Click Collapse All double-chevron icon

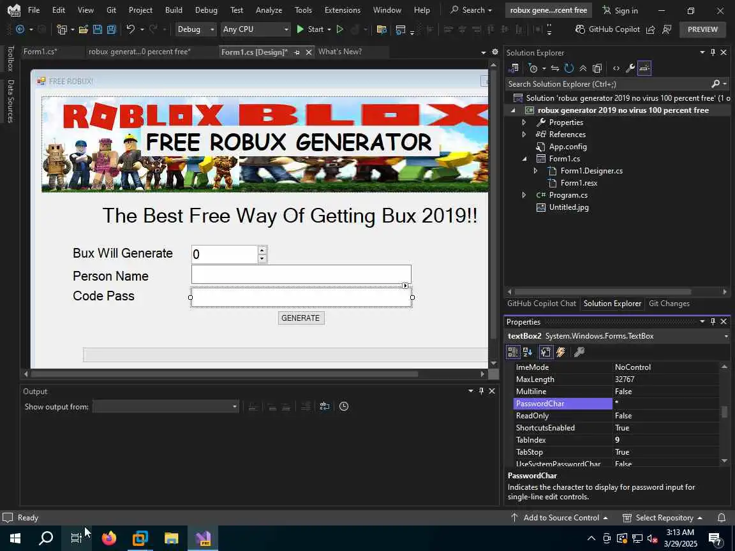(x=583, y=68)
